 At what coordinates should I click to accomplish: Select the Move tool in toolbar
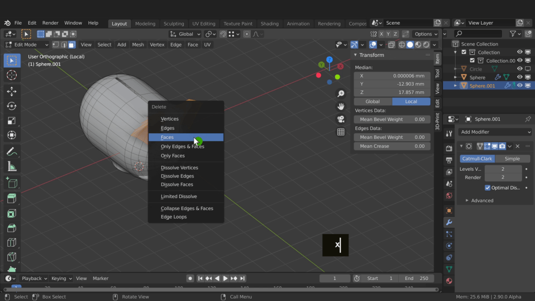click(11, 91)
